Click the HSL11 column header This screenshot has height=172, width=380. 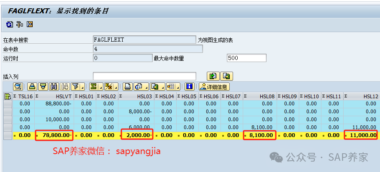point(332,97)
